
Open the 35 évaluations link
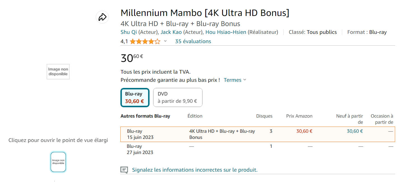point(193,41)
